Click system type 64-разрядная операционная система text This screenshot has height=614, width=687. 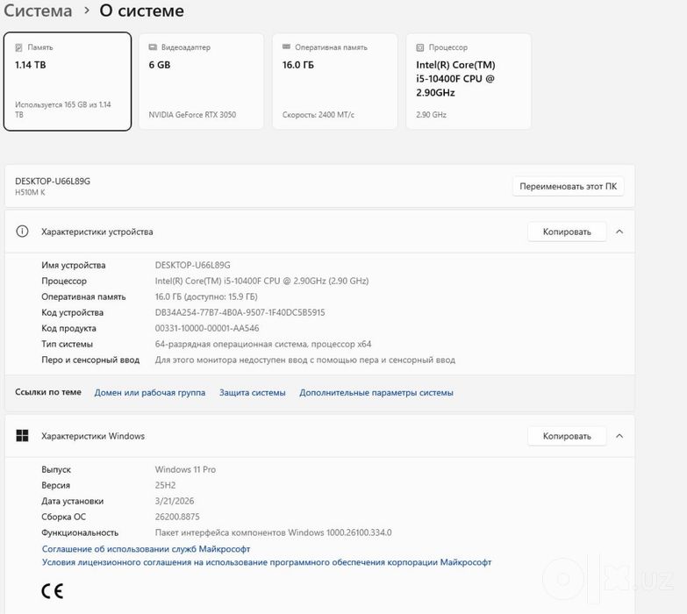pos(263,344)
